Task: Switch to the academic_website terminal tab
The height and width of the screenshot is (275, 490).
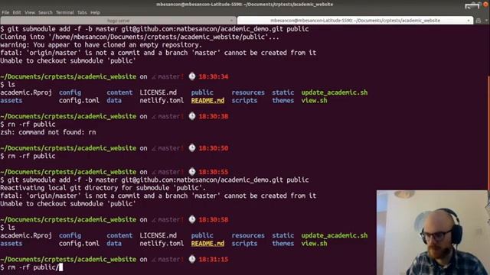Action: click(355, 21)
